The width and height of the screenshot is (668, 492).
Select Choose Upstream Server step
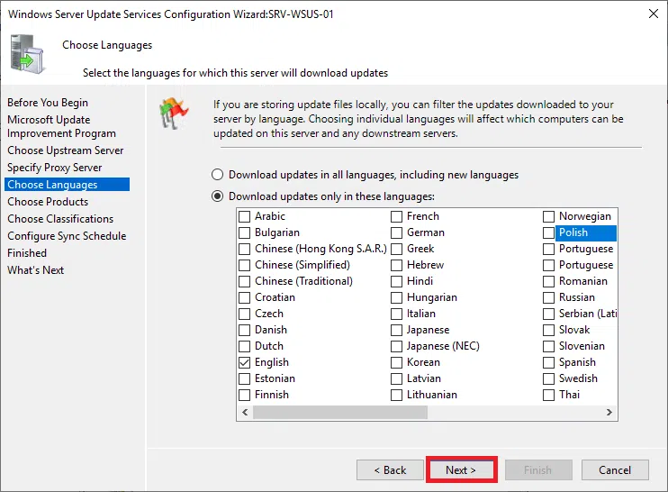click(x=66, y=150)
